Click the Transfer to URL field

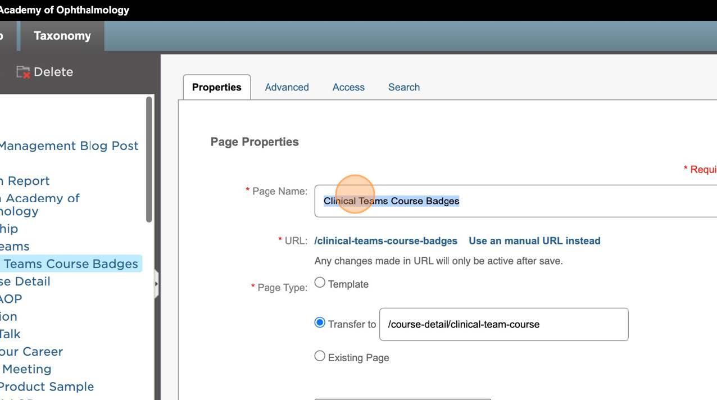pyautogui.click(x=504, y=324)
